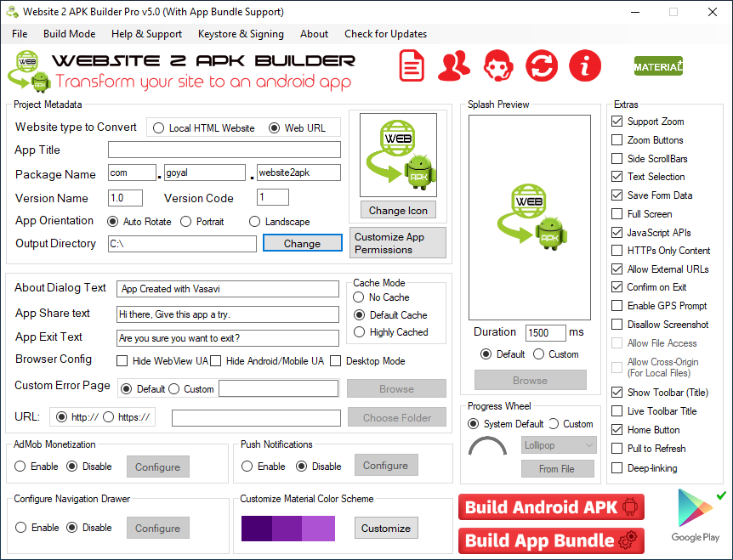Image resolution: width=733 pixels, height=560 pixels.
Task: Enable the Pull to Refresh checkbox
Action: pos(617,449)
